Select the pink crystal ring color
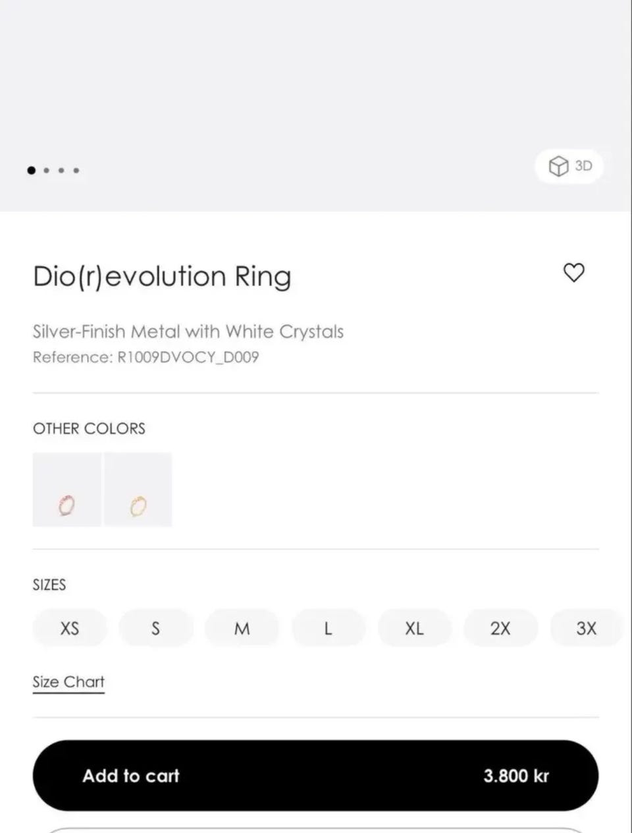The image size is (632, 833). point(67,490)
